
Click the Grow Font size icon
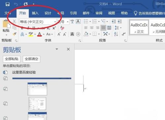click(59, 34)
